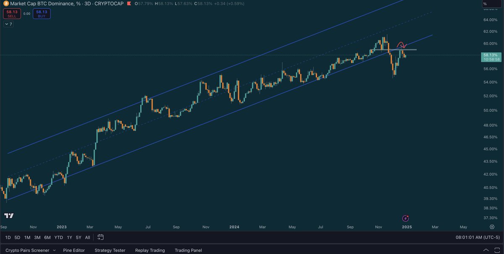Viewport: 504px width, 254px height.
Task: Select the 1M time range
Action: 27,238
